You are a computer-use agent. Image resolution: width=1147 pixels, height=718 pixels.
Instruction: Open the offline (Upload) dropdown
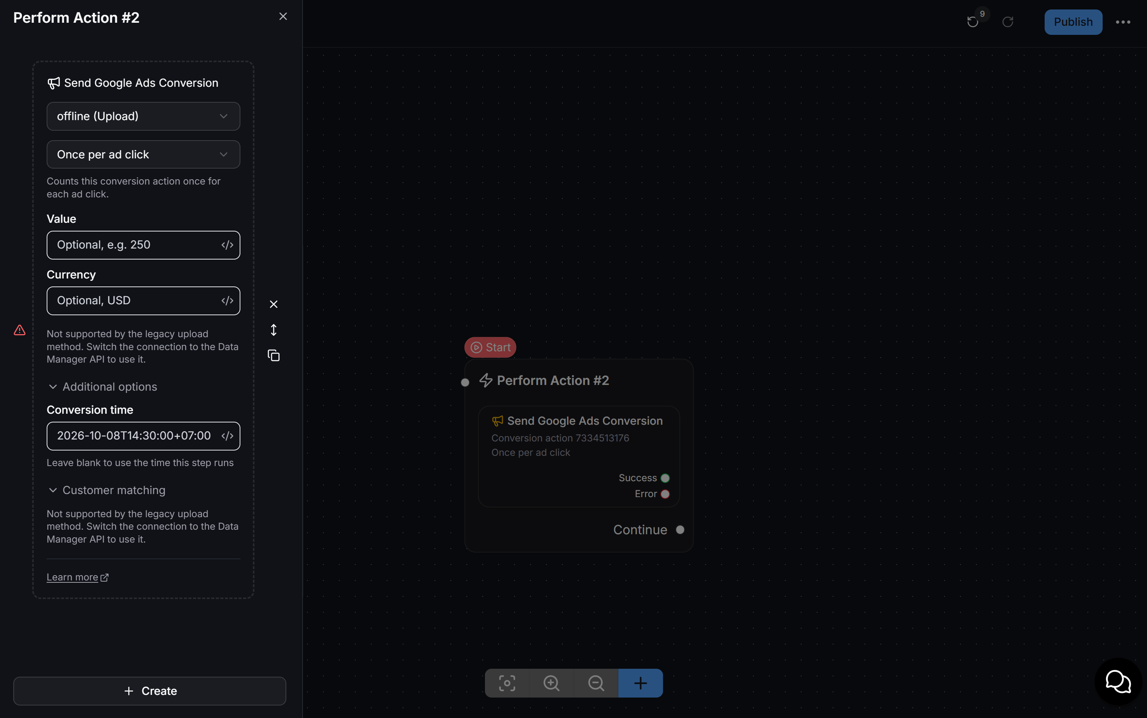(x=143, y=116)
